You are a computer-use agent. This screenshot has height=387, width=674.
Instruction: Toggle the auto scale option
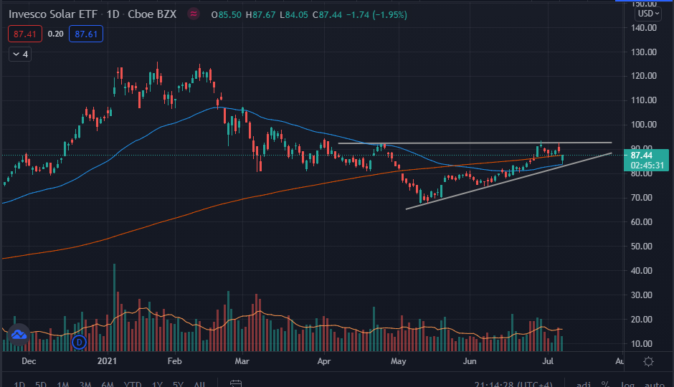tap(655, 384)
